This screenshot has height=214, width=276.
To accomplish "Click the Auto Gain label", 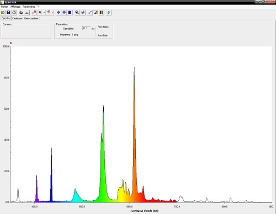I will tap(103, 35).
